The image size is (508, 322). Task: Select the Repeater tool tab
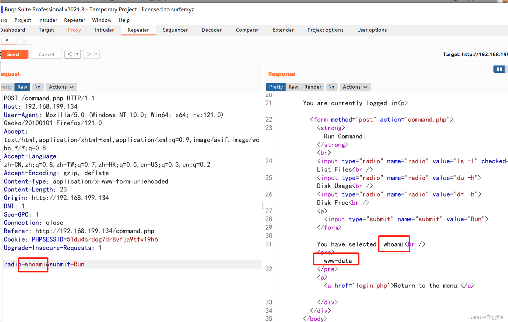tap(138, 30)
